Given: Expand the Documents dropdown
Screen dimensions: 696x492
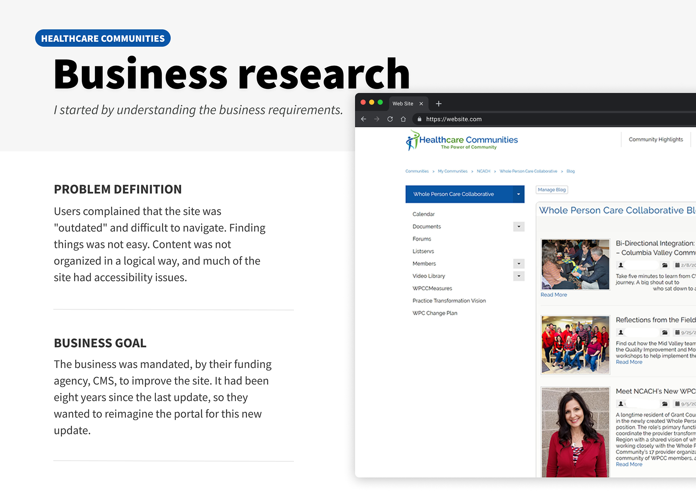Looking at the screenshot, I should pos(519,226).
